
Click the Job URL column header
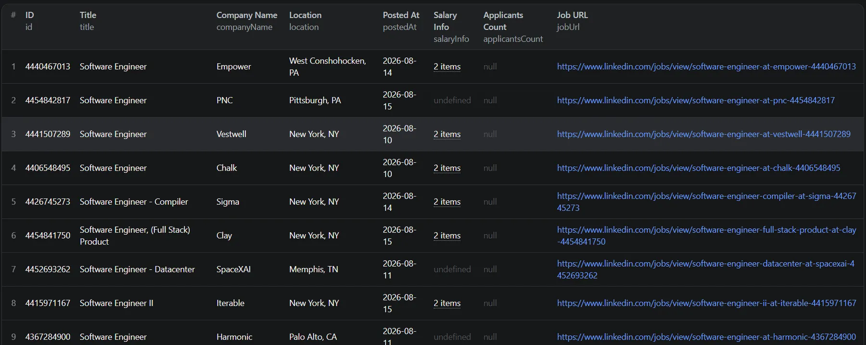[572, 15]
